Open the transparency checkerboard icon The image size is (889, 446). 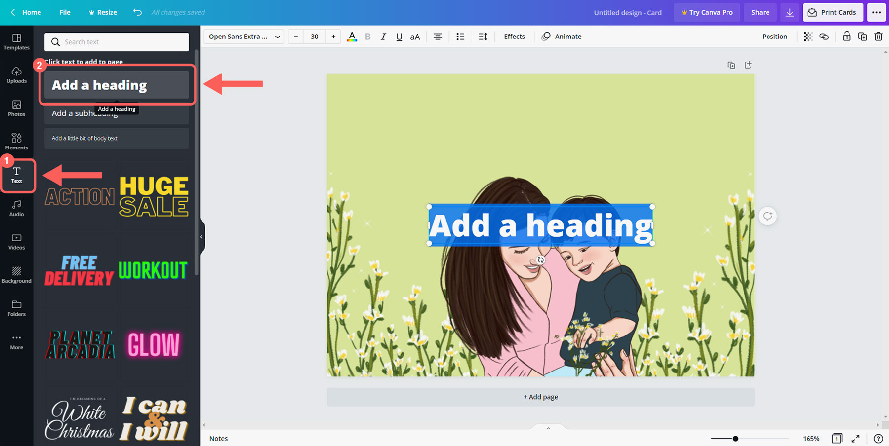coord(808,37)
